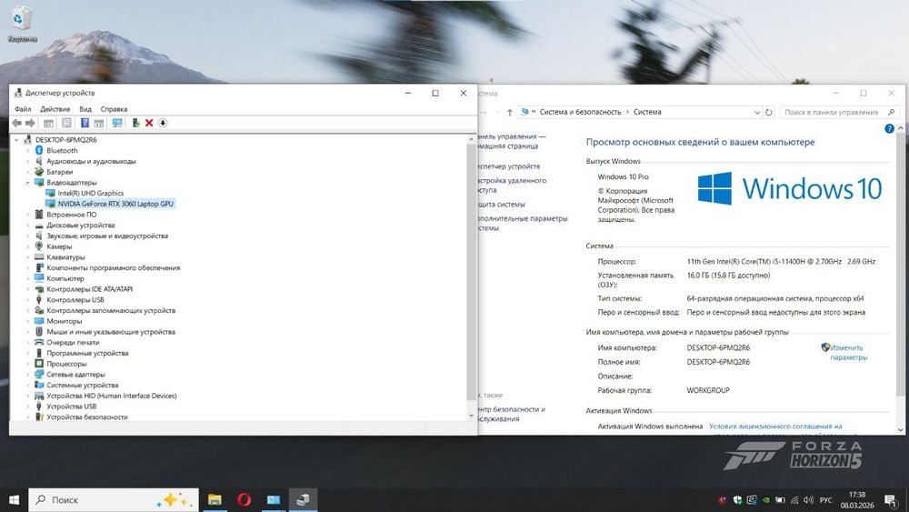Open the Wi-Fi network tray icon
Image resolution: width=909 pixels, height=512 pixels.
(794, 500)
